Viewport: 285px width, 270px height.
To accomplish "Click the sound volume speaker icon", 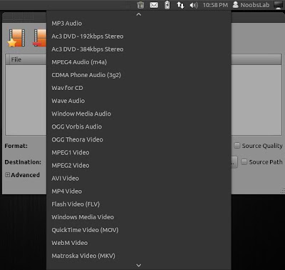I will 194,5.
